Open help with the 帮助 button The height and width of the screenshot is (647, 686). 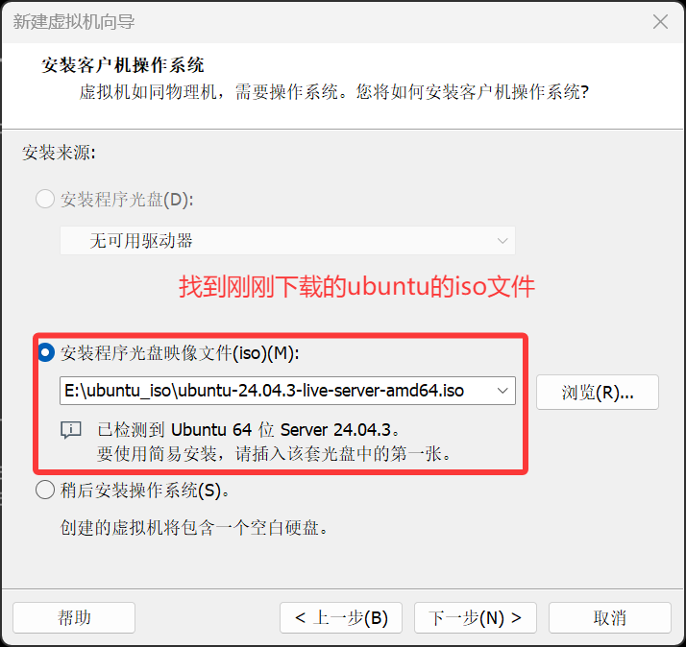[x=74, y=617]
